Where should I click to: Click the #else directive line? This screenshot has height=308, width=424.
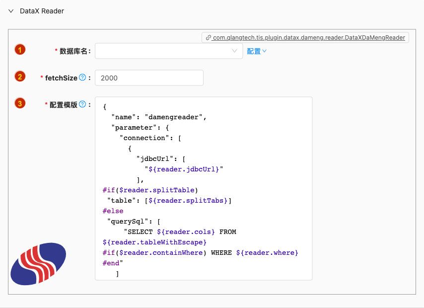[x=113, y=211]
